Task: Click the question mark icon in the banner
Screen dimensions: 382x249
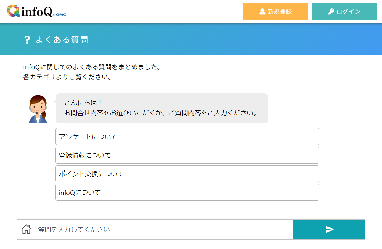Action: 27,40
